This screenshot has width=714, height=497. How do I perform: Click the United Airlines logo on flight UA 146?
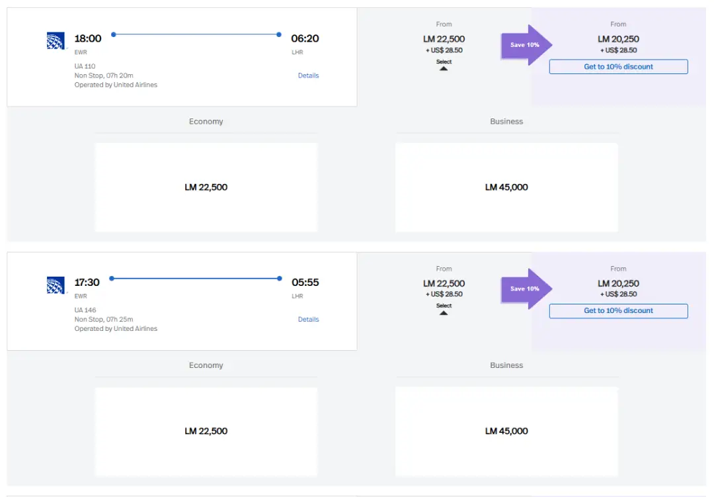point(56,285)
